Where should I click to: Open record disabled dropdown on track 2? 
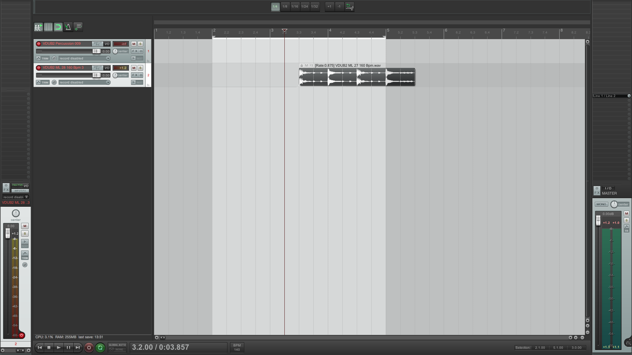[85, 83]
